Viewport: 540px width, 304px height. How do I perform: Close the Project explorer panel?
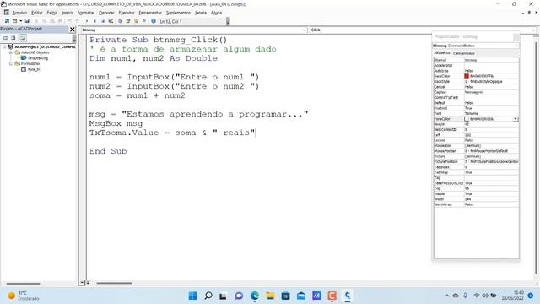pos(73,30)
